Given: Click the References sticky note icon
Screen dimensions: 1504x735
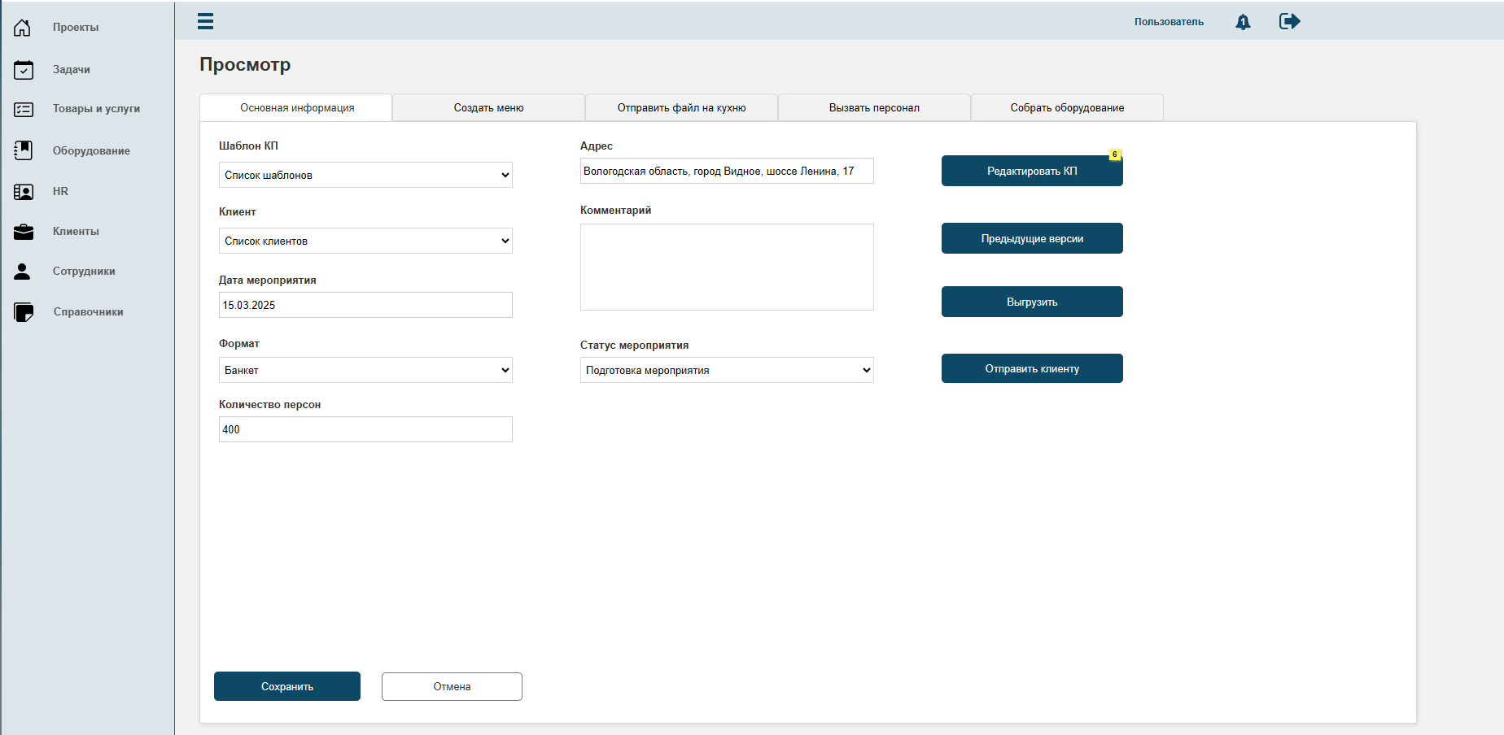Looking at the screenshot, I should click(x=24, y=312).
